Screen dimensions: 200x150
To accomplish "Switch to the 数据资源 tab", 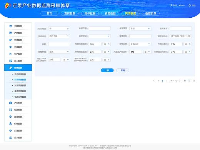I will click(151, 13).
